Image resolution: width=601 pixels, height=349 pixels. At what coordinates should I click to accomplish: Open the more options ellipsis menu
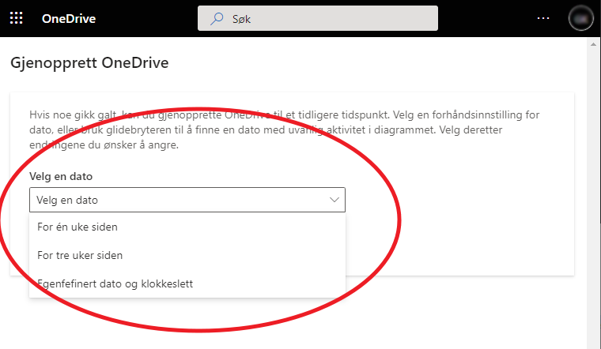pyautogui.click(x=543, y=18)
